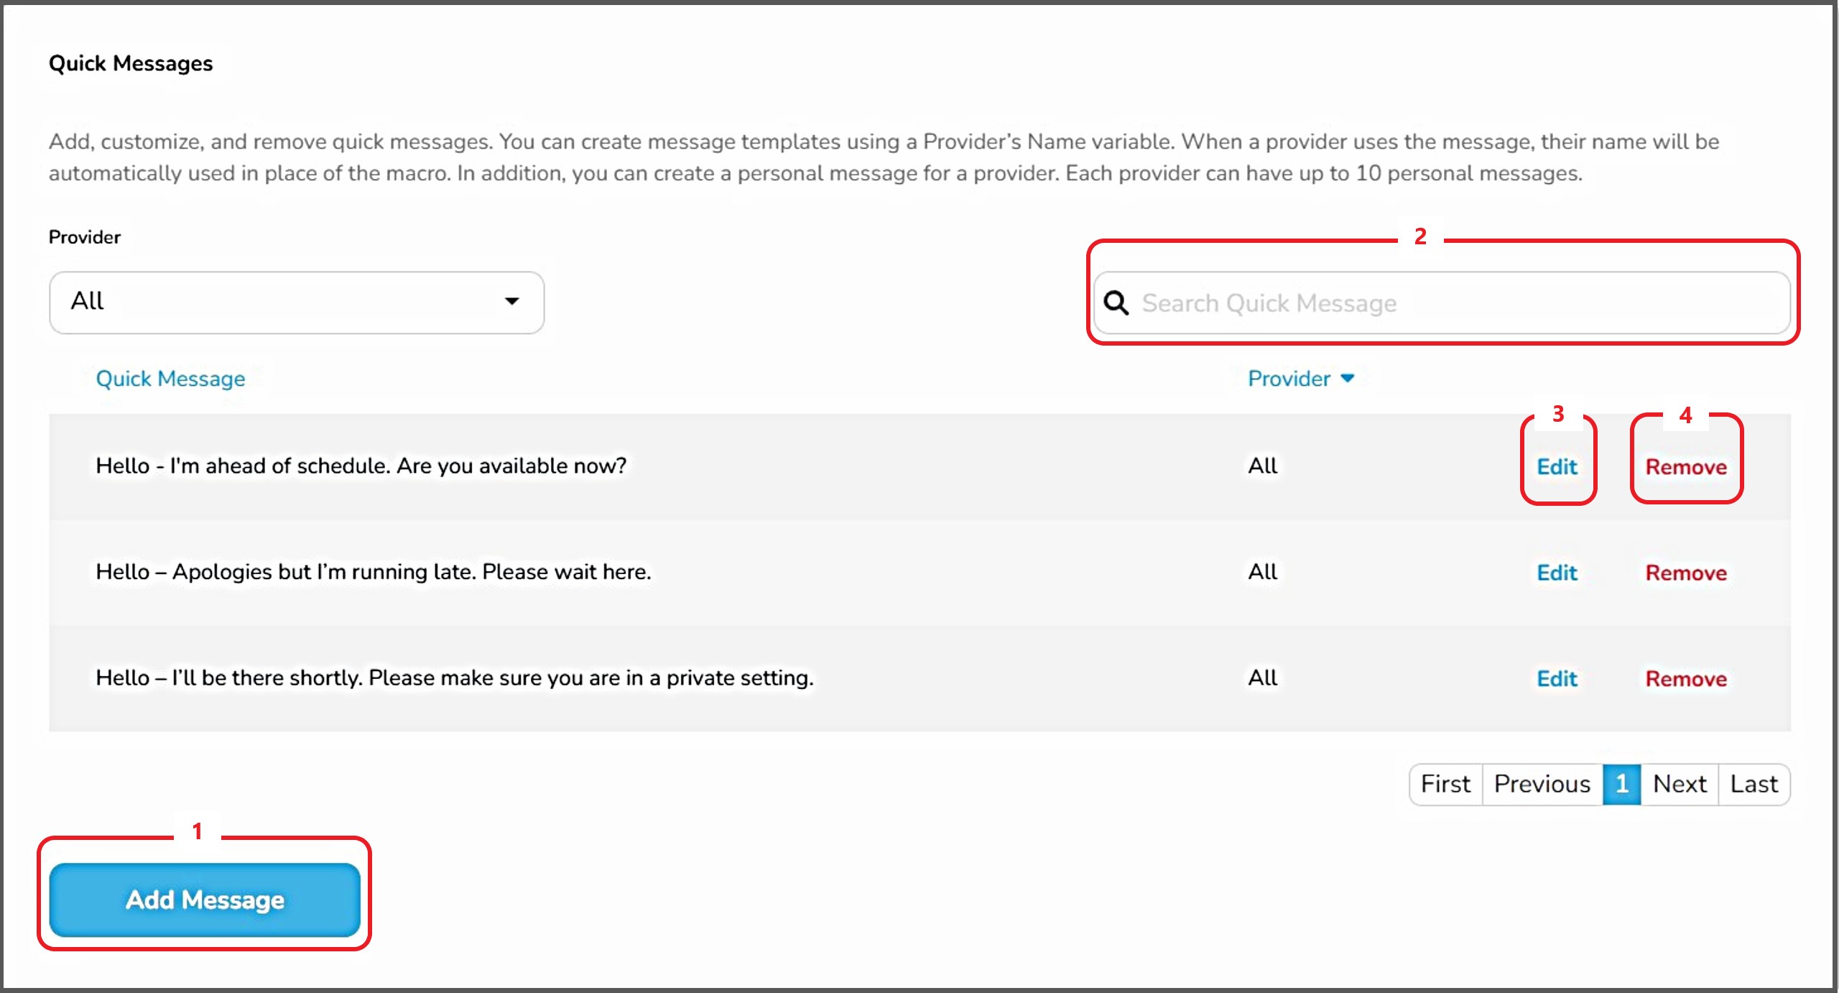Edit the 'running late' message
Image resolution: width=1839 pixels, height=993 pixels.
pos(1557,573)
